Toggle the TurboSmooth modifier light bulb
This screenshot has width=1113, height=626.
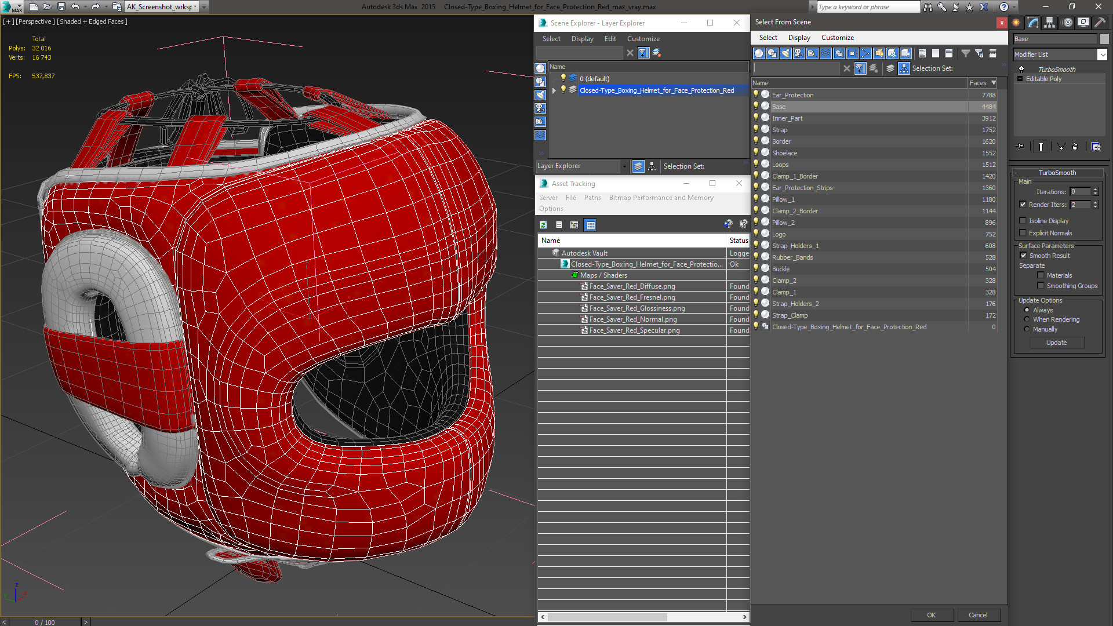click(x=1021, y=69)
